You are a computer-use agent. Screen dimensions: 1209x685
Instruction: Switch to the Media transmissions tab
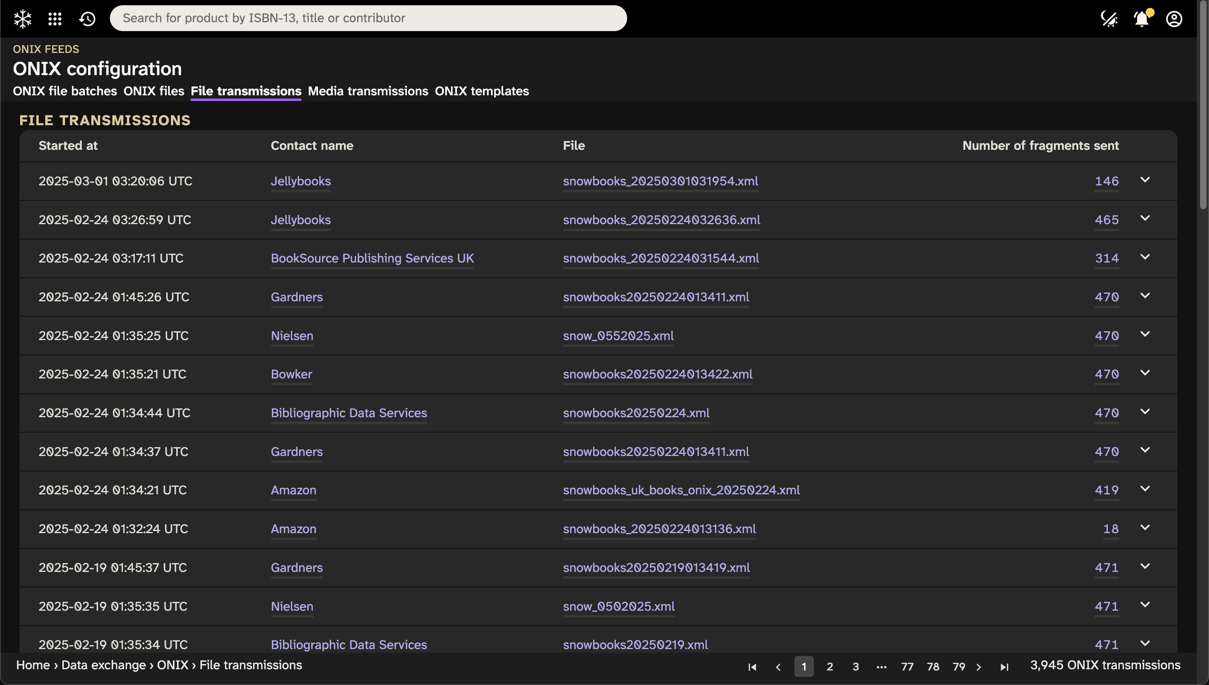tap(368, 91)
